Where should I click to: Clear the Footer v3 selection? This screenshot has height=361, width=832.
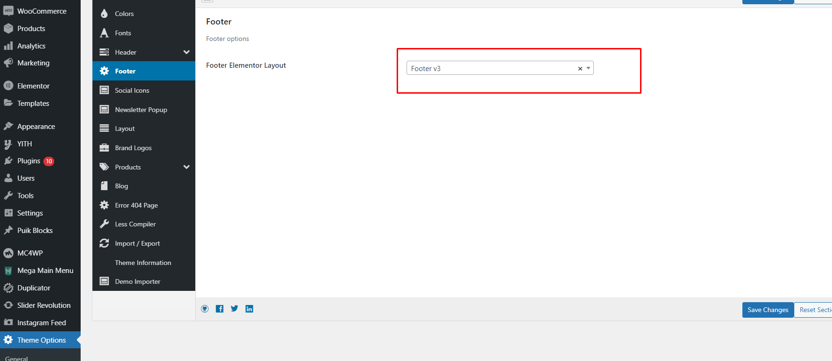pos(580,69)
